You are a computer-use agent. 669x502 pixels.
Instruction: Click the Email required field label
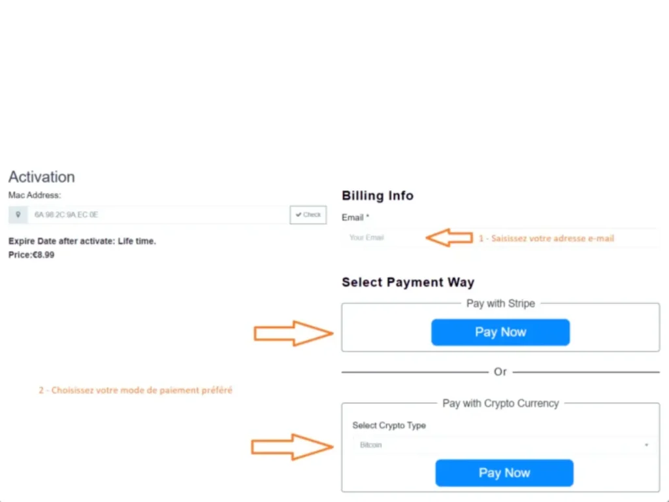tap(355, 218)
